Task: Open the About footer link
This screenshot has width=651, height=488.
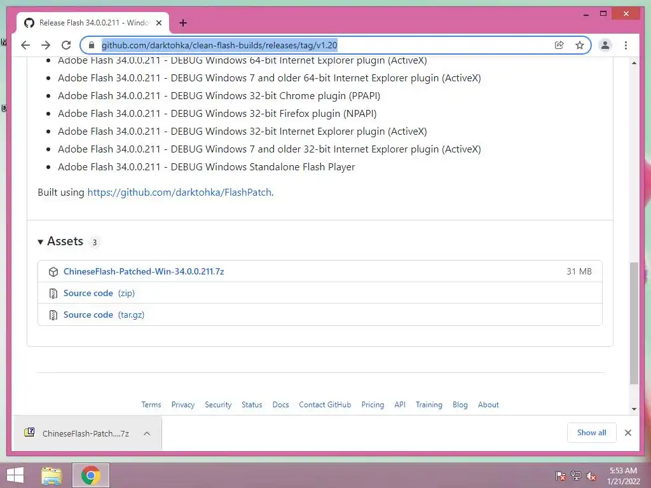Action: tap(488, 405)
